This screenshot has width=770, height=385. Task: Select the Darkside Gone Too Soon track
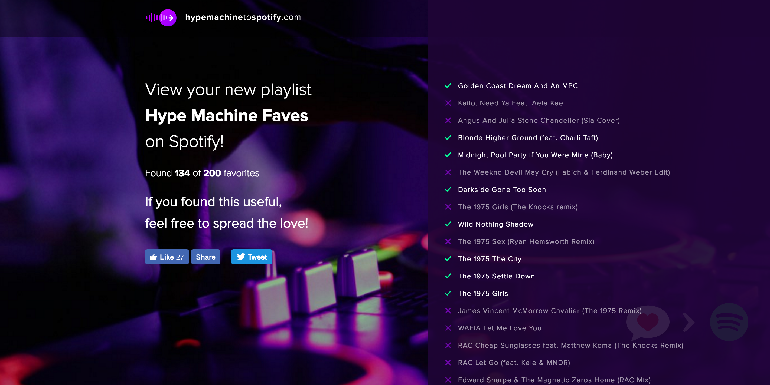pos(502,190)
